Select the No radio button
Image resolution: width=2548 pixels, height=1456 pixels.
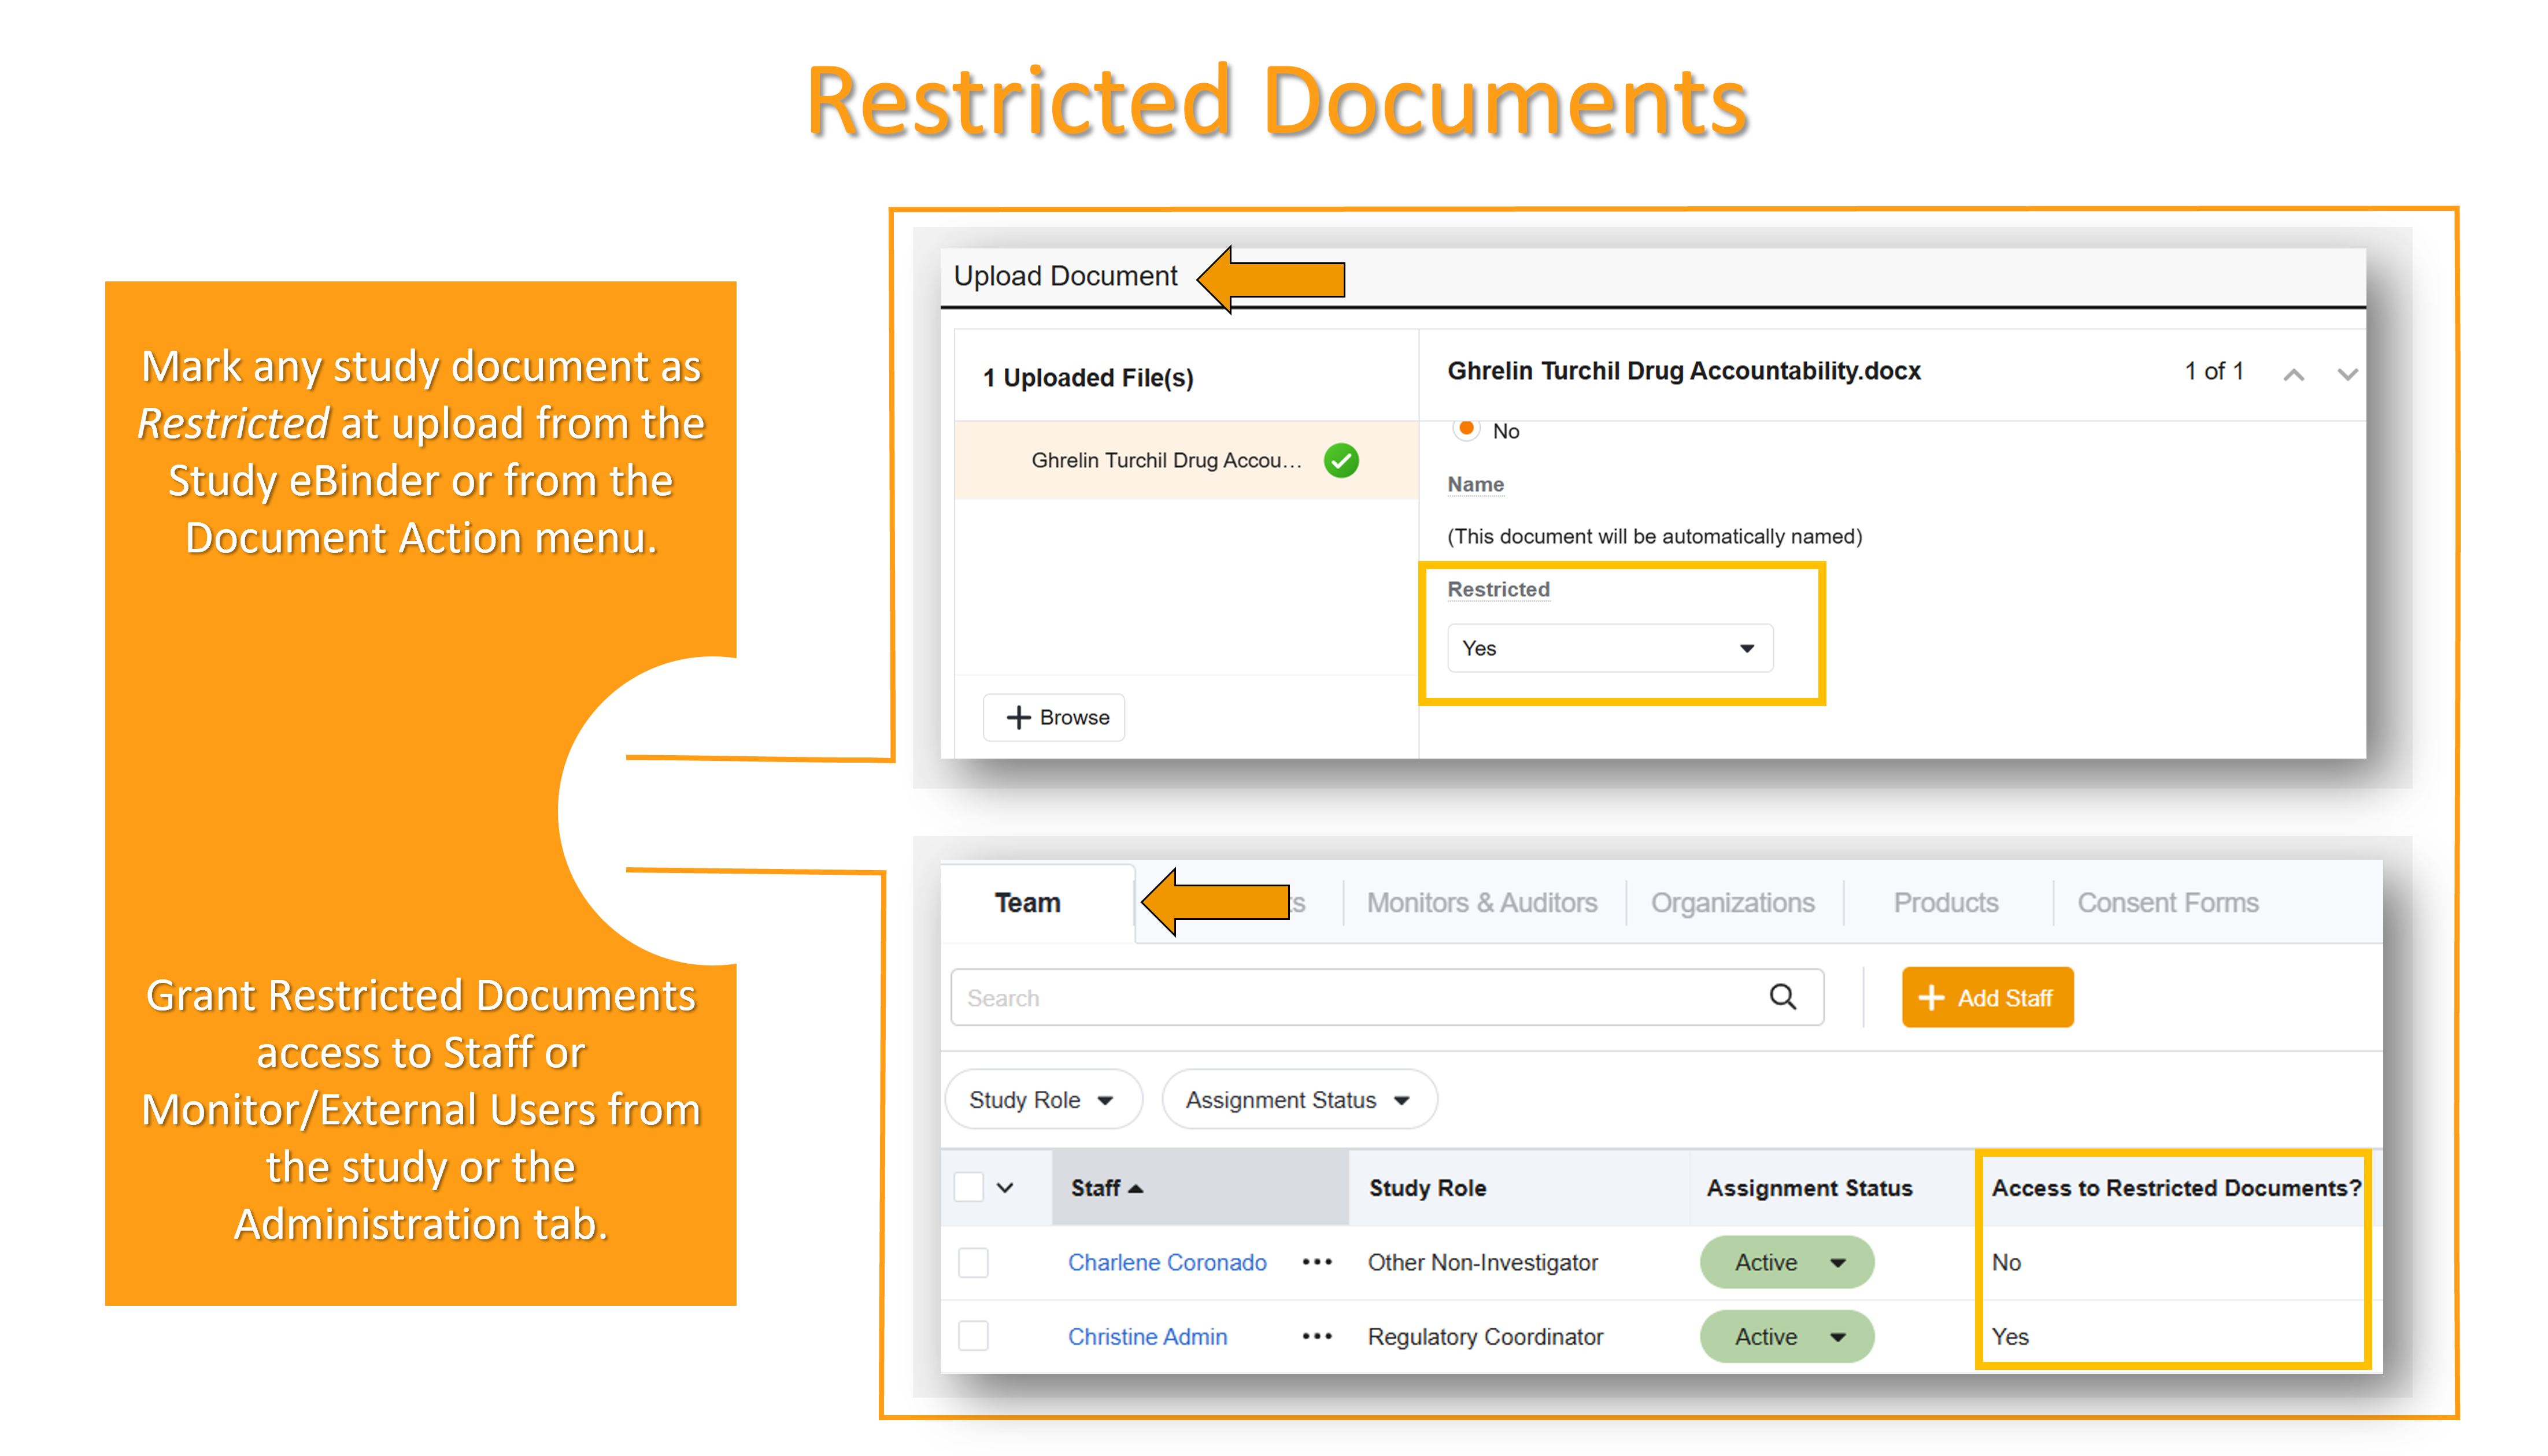click(1466, 429)
